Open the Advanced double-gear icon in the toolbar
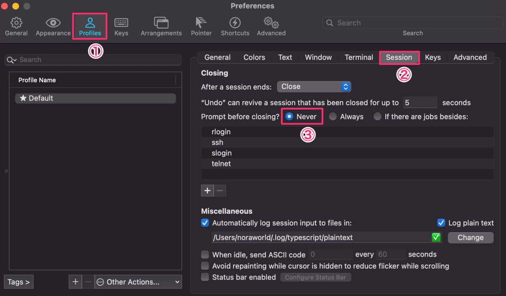 coord(271,22)
